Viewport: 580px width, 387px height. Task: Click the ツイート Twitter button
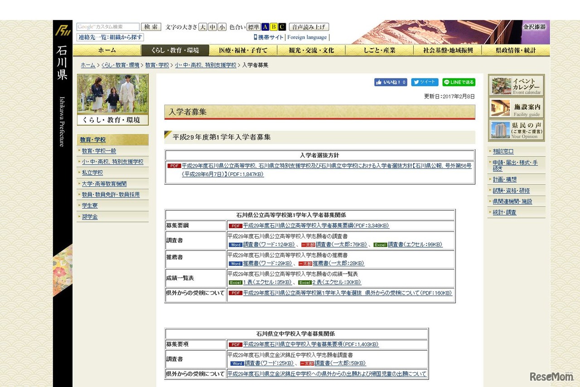pos(424,82)
